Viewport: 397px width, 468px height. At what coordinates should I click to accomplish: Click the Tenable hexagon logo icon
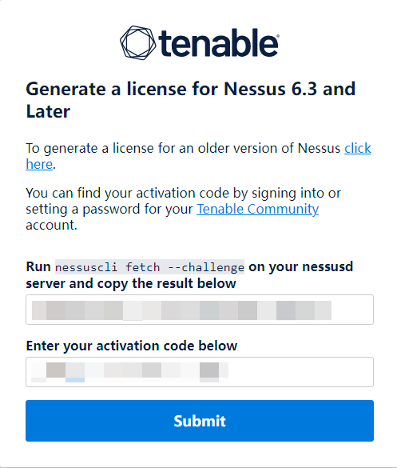(x=137, y=42)
